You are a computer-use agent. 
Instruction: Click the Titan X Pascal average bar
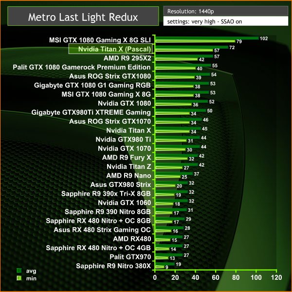click(x=192, y=47)
